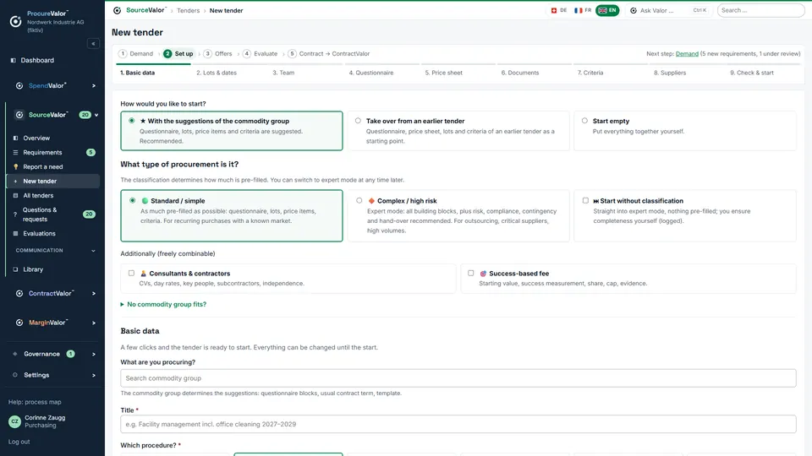
Task: Open the Suppliers step tab
Action: [670, 73]
